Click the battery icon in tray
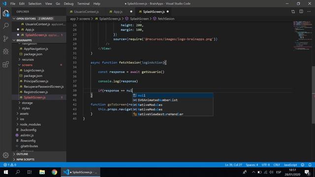315x177 pixels. click(259, 172)
